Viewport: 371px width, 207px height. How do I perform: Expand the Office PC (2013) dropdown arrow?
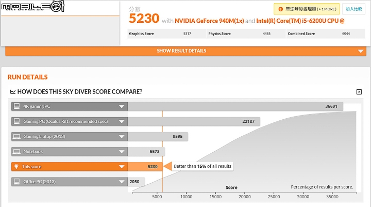122,182
